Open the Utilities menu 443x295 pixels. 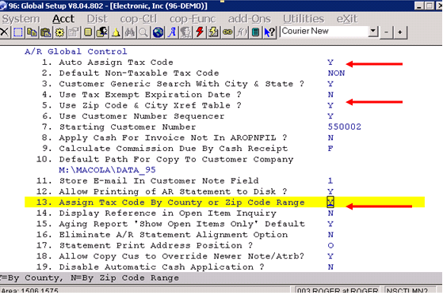tap(304, 19)
